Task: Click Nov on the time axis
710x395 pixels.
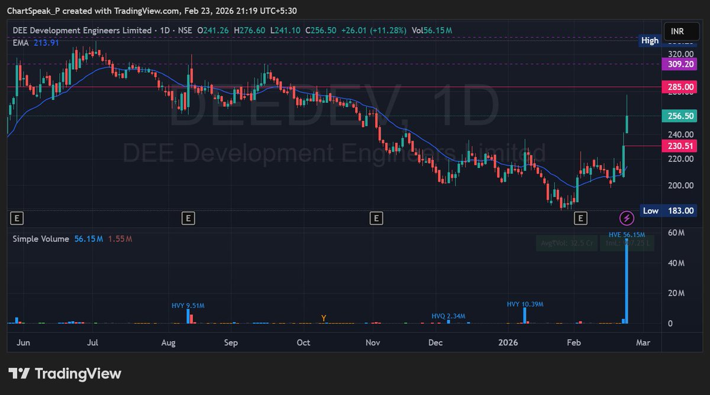Action: (373, 342)
